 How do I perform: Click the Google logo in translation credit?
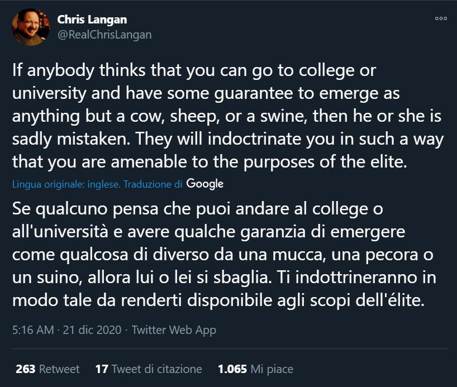(x=205, y=184)
